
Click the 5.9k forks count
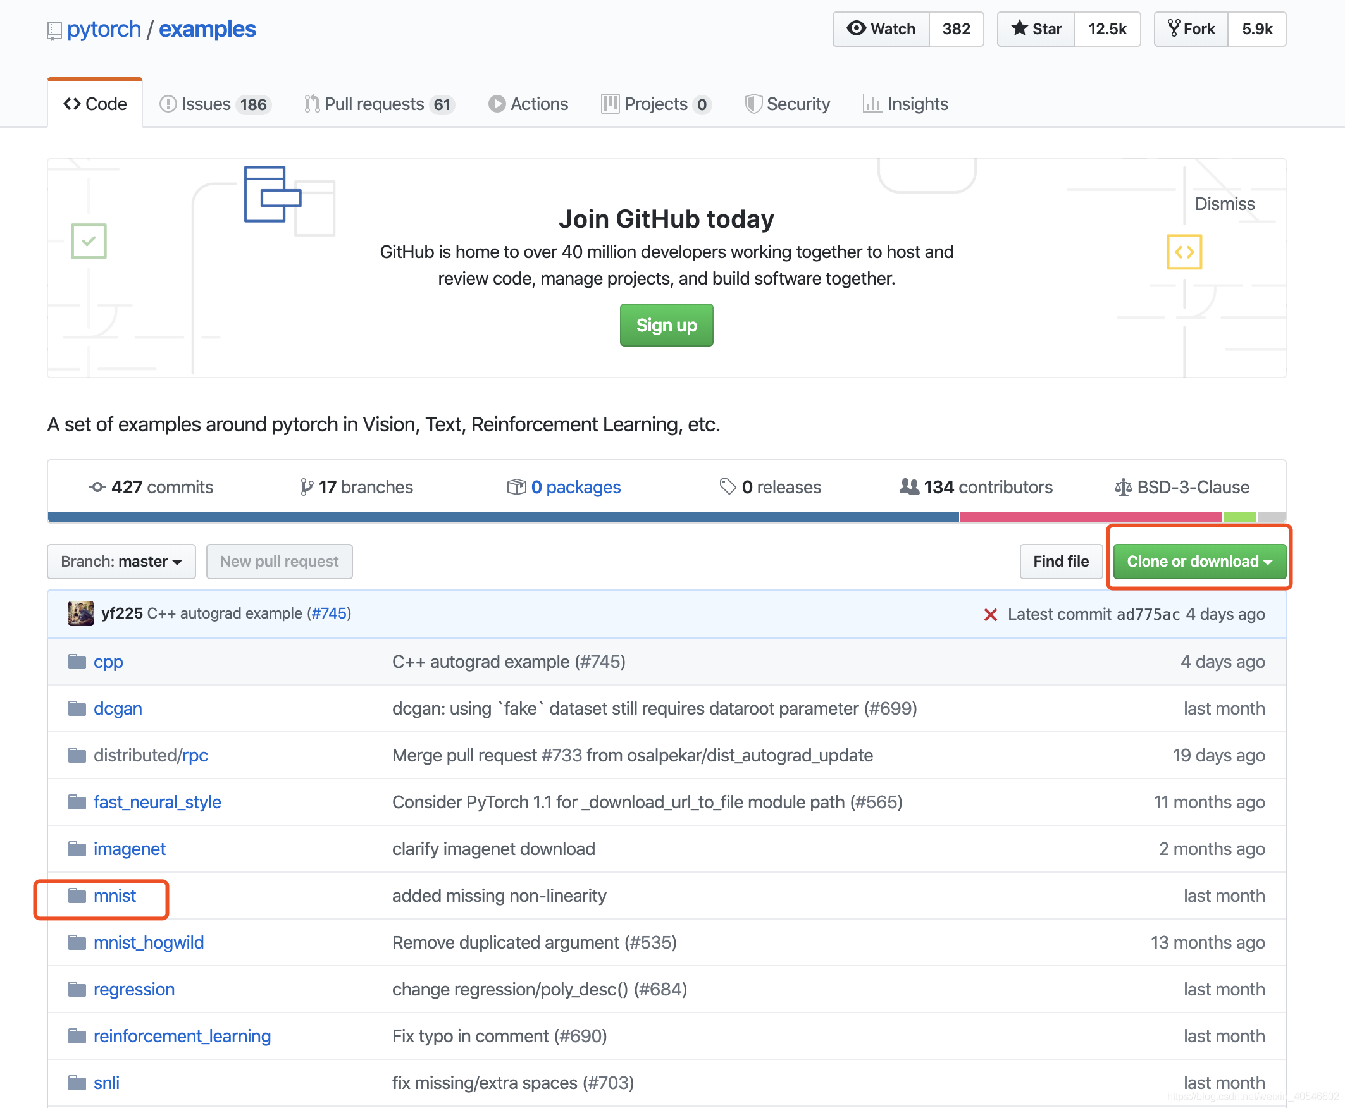tap(1257, 28)
